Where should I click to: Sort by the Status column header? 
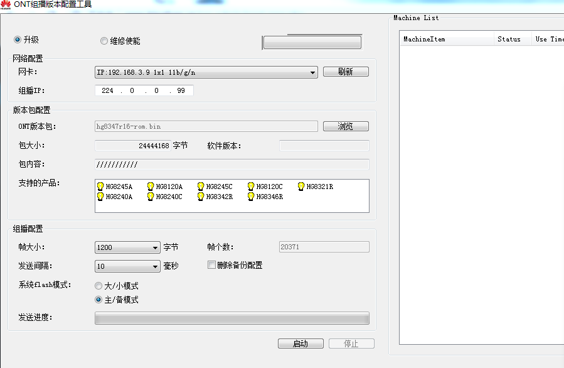[513, 39]
